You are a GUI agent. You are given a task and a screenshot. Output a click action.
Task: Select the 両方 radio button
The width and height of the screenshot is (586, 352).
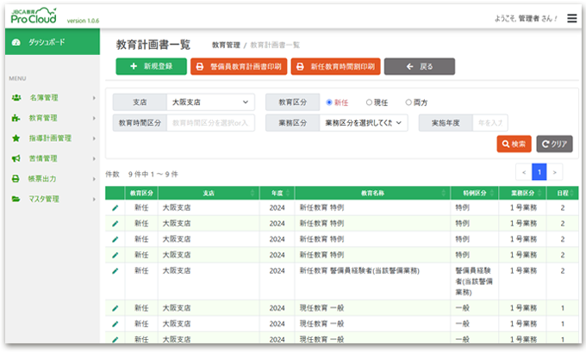(408, 102)
